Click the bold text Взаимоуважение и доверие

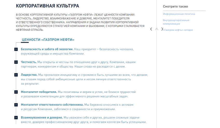[x=42, y=118]
